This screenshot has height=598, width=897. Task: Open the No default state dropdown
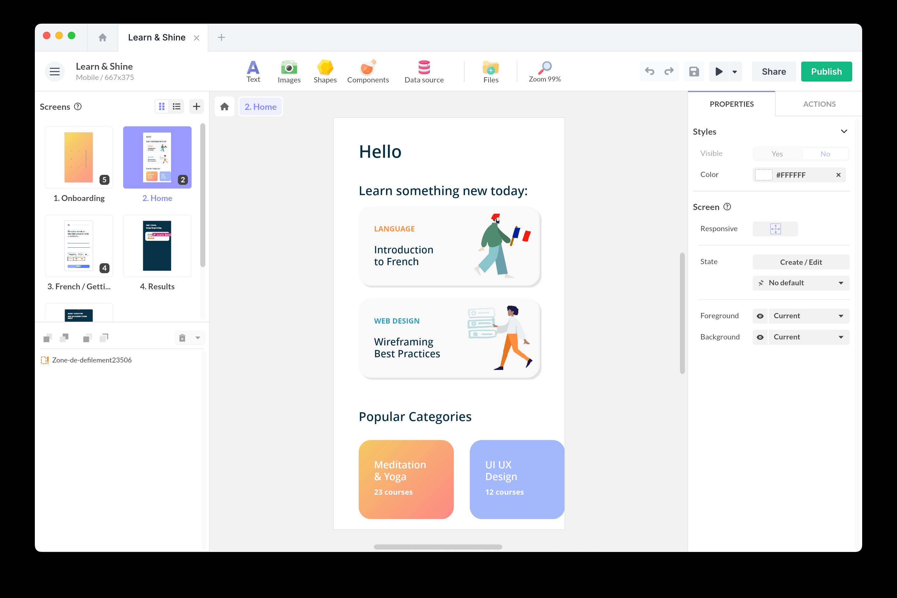pyautogui.click(x=800, y=283)
